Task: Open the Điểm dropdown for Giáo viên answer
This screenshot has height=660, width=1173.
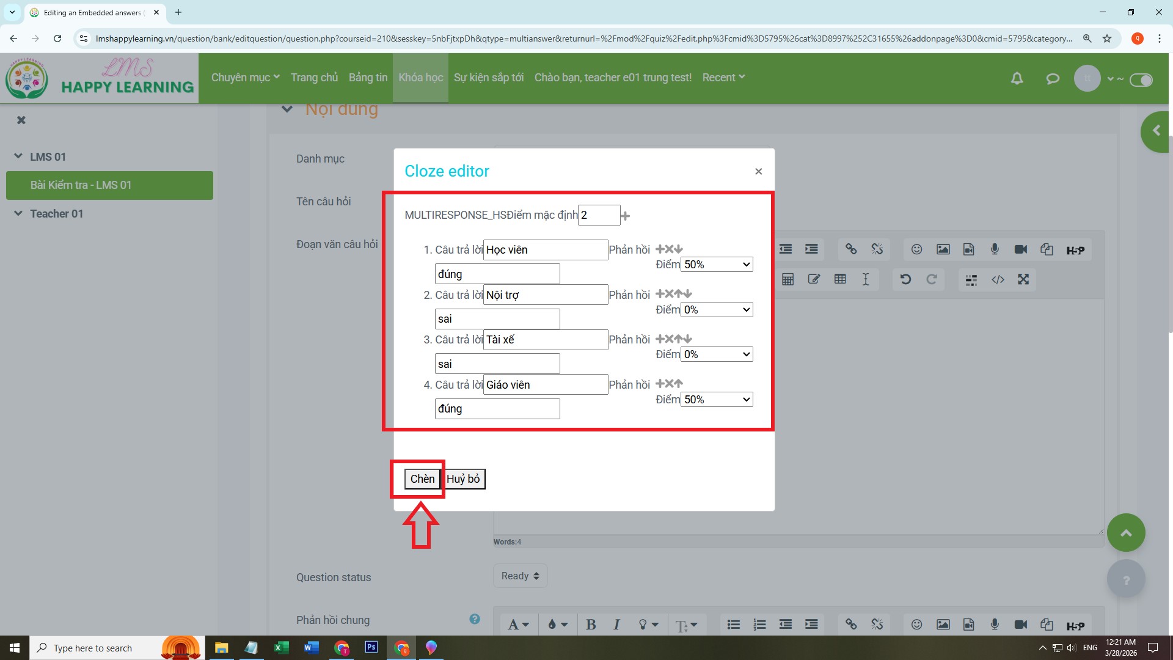Action: tap(717, 400)
